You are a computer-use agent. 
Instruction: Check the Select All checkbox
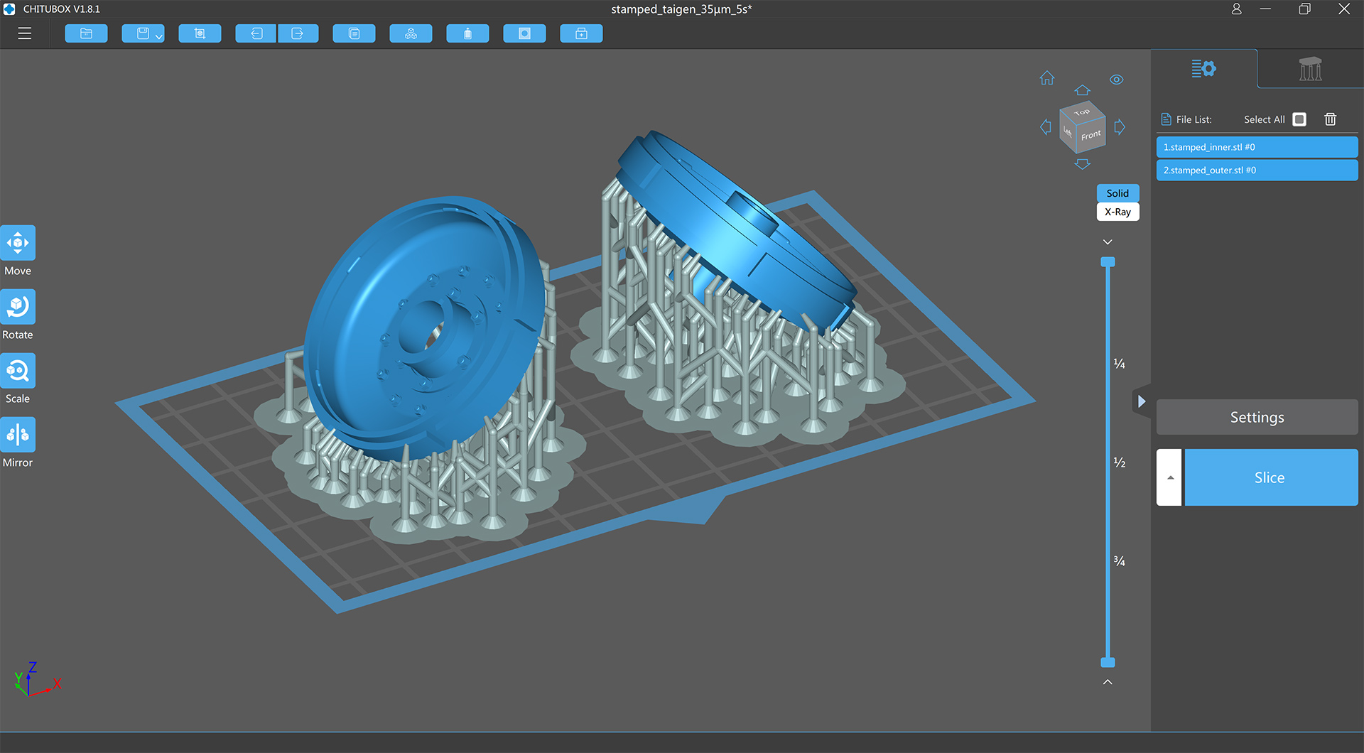coord(1299,119)
